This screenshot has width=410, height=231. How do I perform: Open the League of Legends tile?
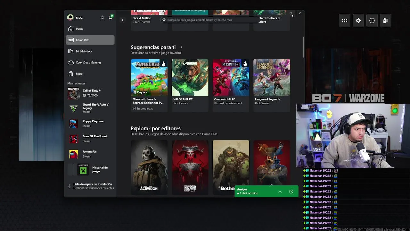tap(272, 85)
